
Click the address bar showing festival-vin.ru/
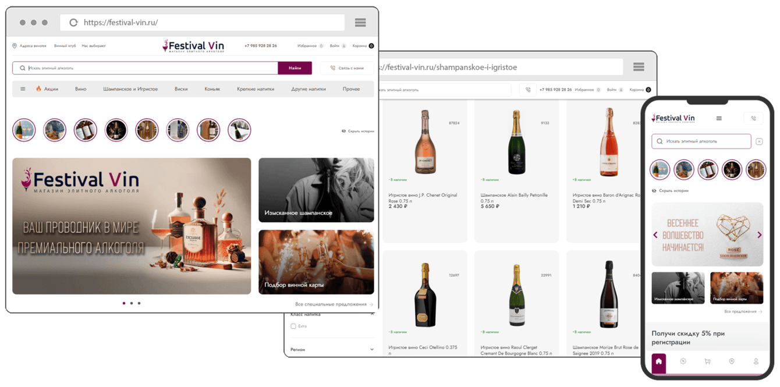[x=203, y=23]
